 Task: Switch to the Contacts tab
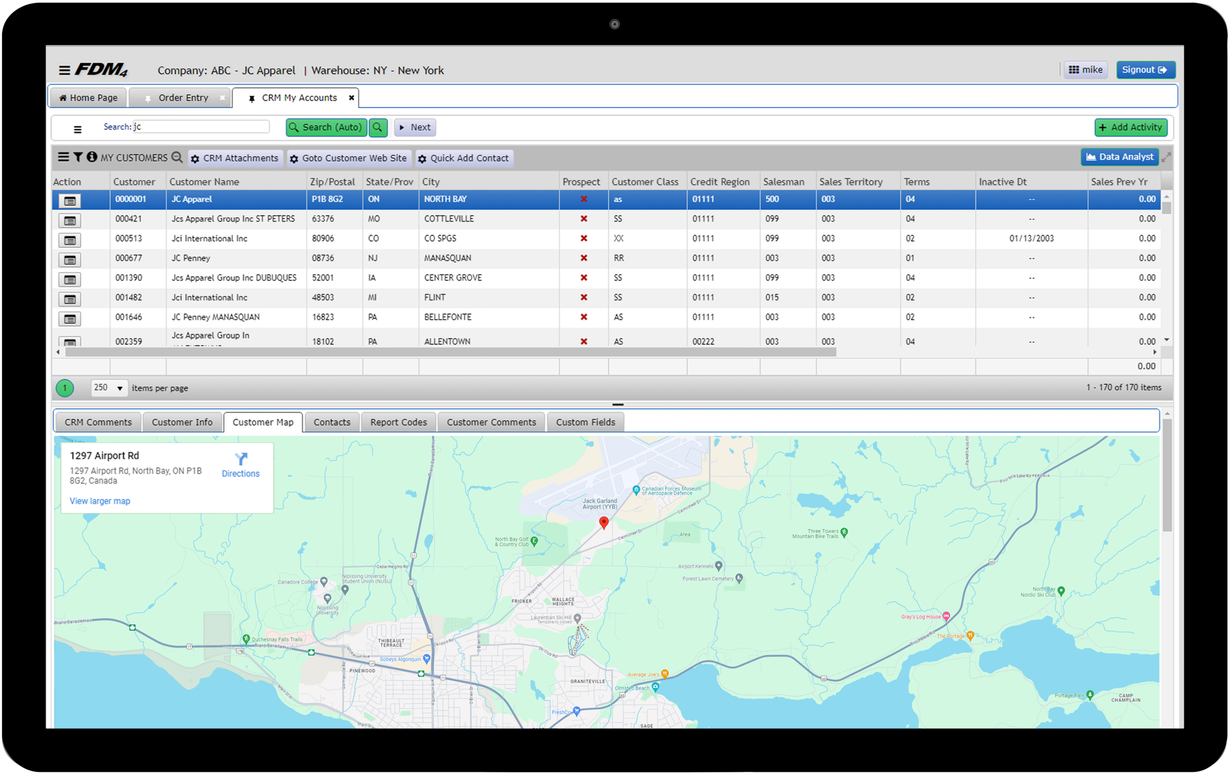(x=332, y=422)
